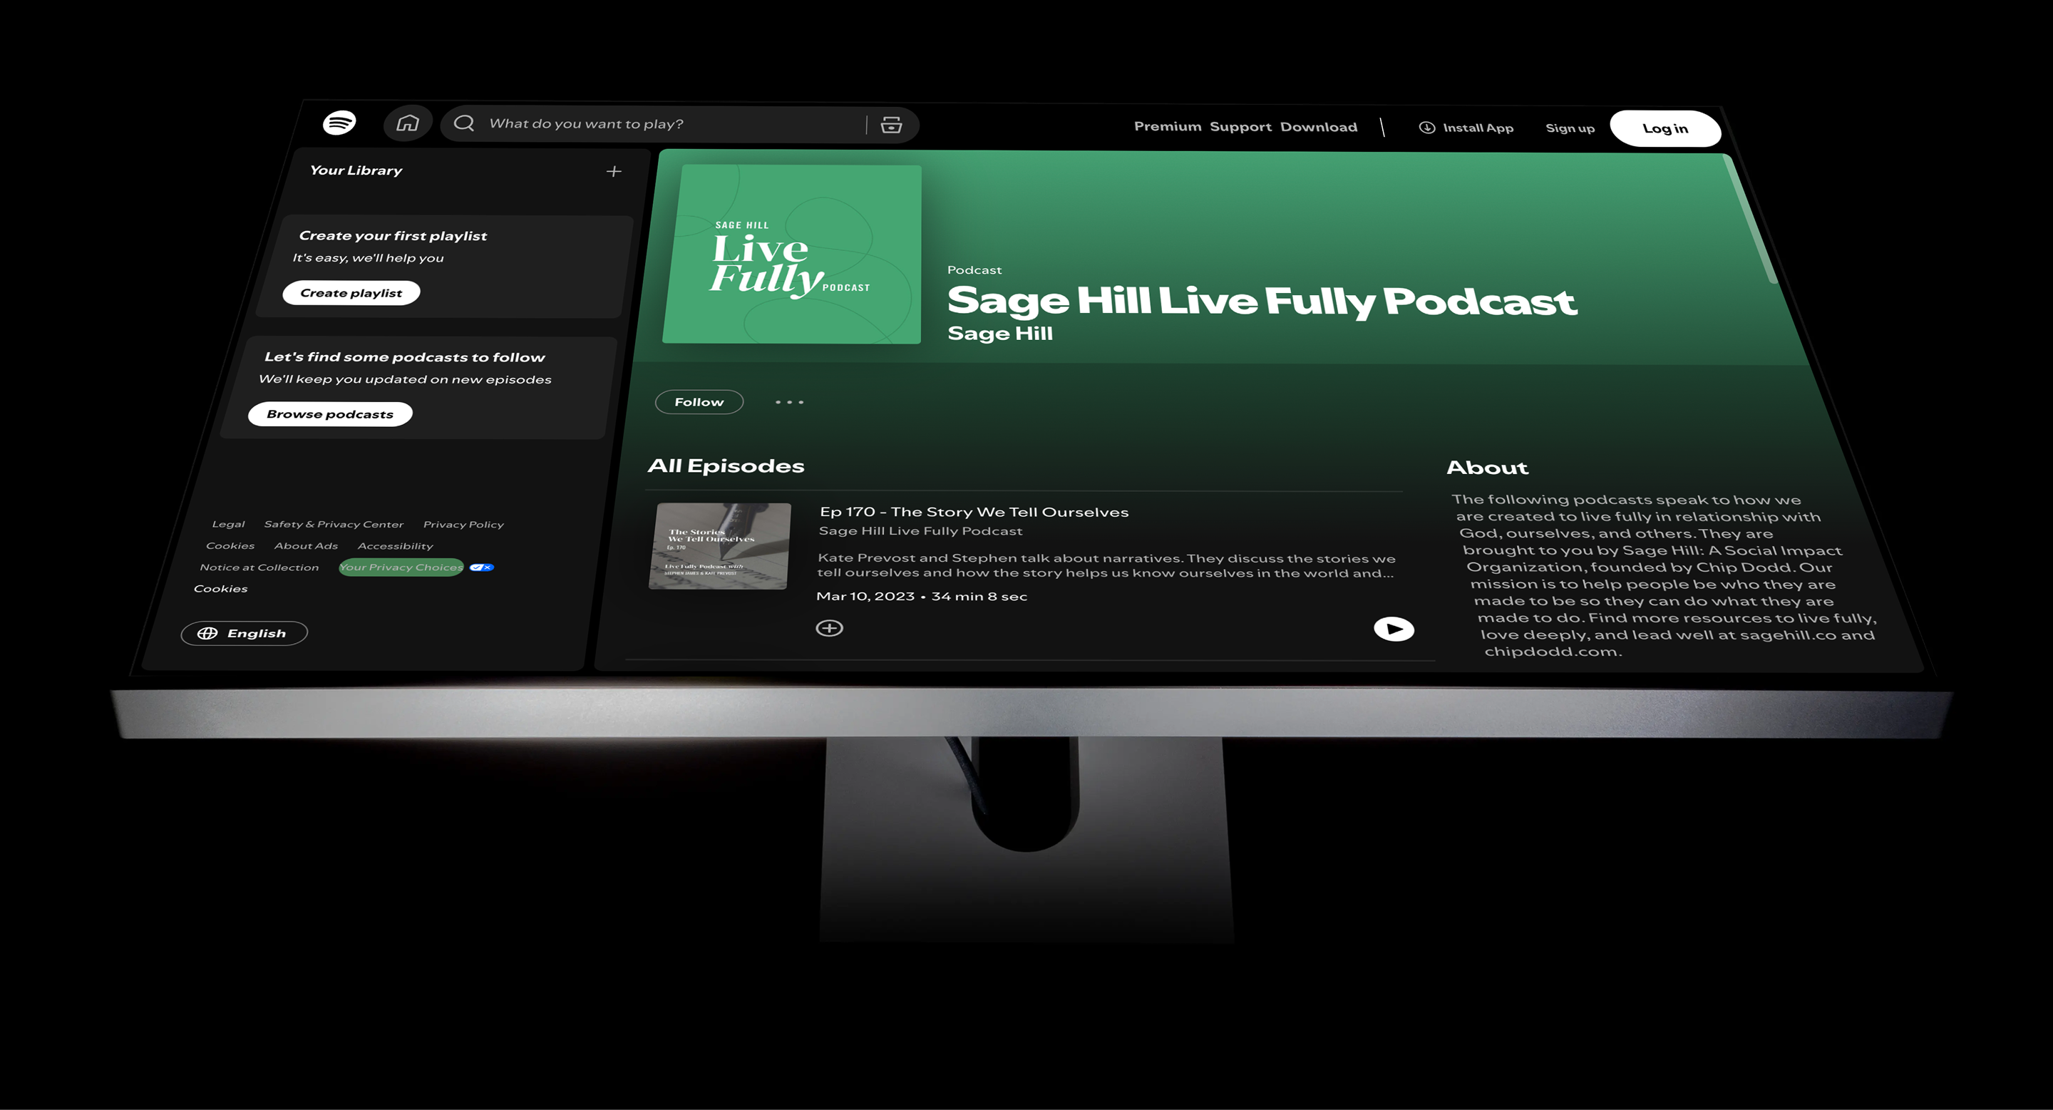Click 'Sage Hill Live Fully Podcast' under episode title
Viewport: 2053px width, 1110px height.
[x=920, y=532]
